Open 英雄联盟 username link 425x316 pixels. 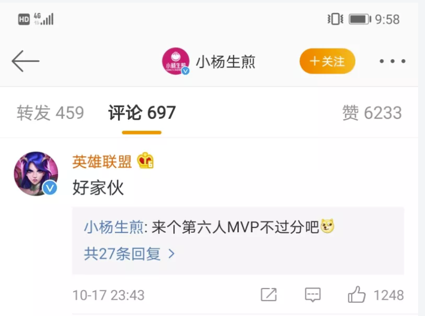pyautogui.click(x=102, y=161)
